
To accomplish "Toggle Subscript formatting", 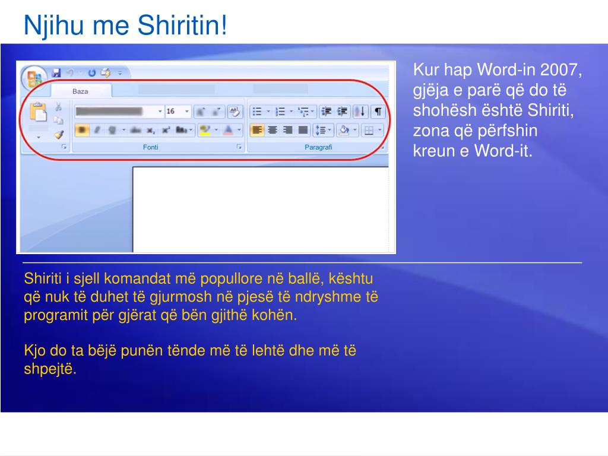I will click(150, 130).
